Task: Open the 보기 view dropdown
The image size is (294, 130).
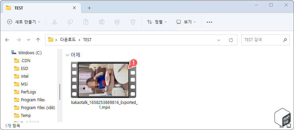Action: (186, 22)
